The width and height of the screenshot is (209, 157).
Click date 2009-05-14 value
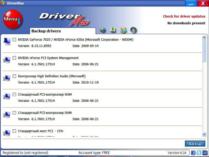point(90,46)
